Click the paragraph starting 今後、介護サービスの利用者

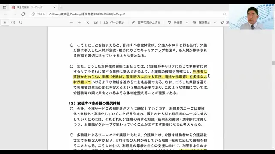(138, 117)
